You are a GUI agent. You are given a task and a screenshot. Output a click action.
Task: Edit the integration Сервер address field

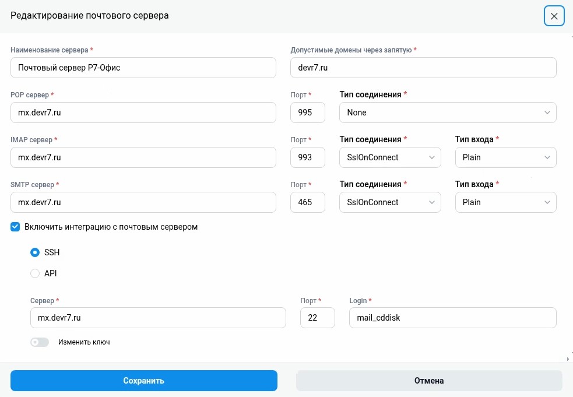click(158, 318)
